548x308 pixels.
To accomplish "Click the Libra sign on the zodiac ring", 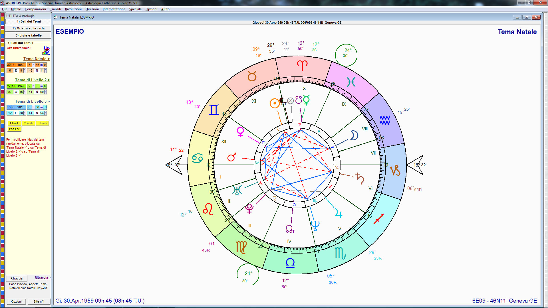I will pyautogui.click(x=290, y=263).
